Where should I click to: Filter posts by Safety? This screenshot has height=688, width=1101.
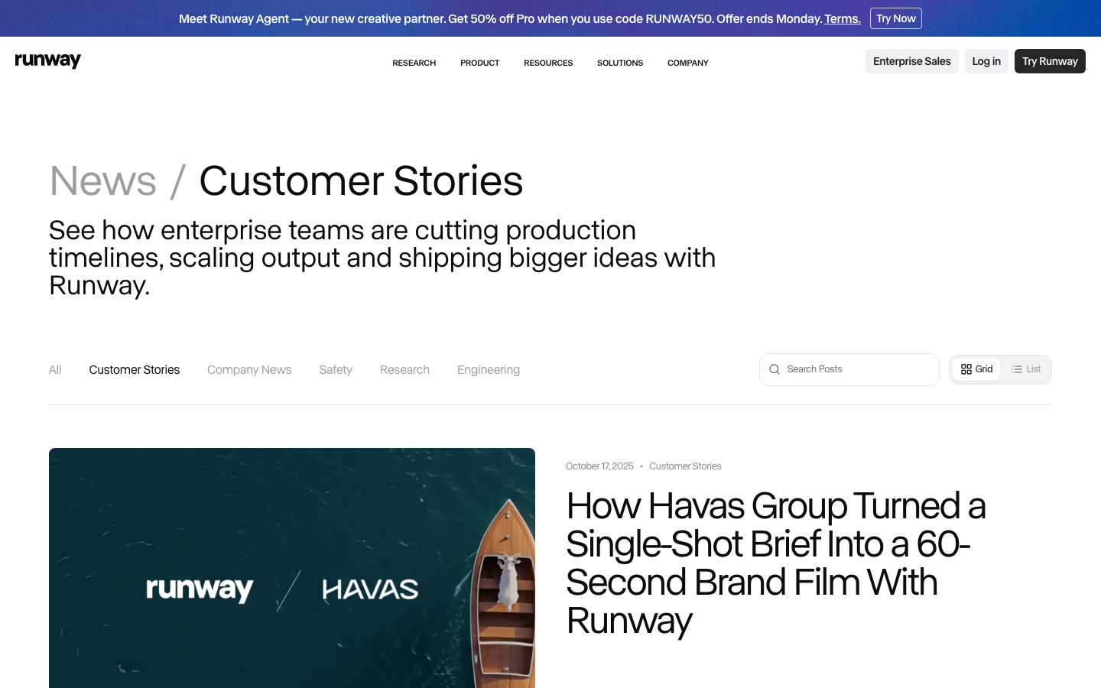[x=336, y=370]
